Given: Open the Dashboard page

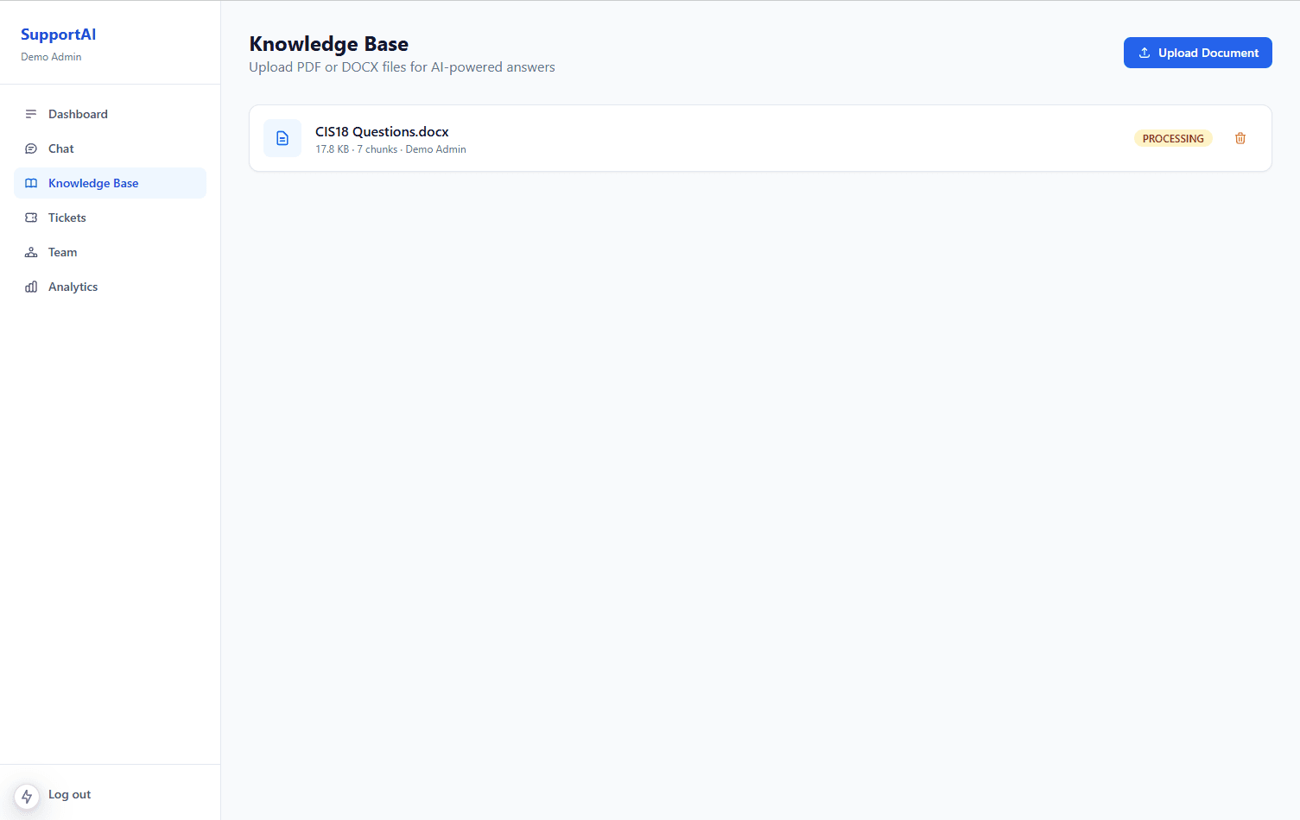Looking at the screenshot, I should coord(111,114).
